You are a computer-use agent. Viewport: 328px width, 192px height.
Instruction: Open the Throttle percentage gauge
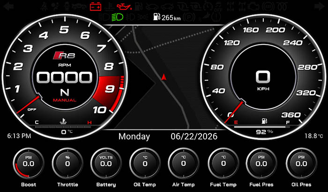pyautogui.click(x=67, y=163)
